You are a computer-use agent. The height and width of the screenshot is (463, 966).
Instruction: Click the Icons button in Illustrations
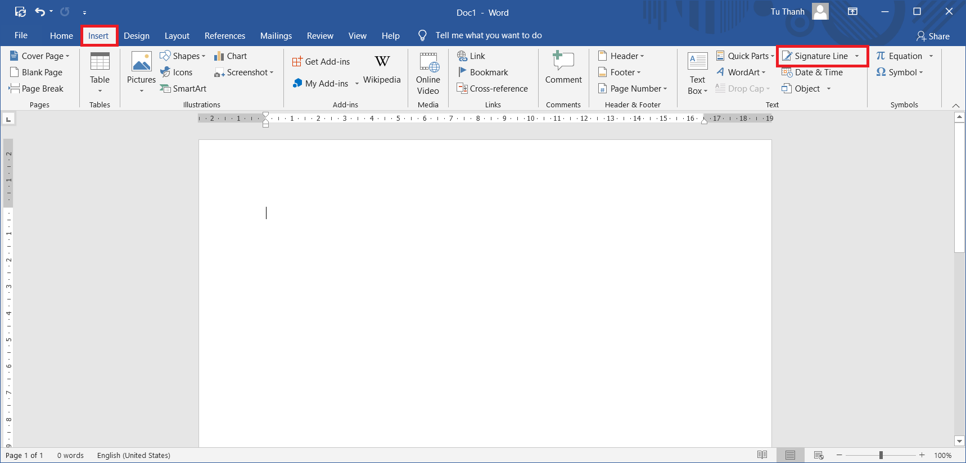[x=177, y=72]
